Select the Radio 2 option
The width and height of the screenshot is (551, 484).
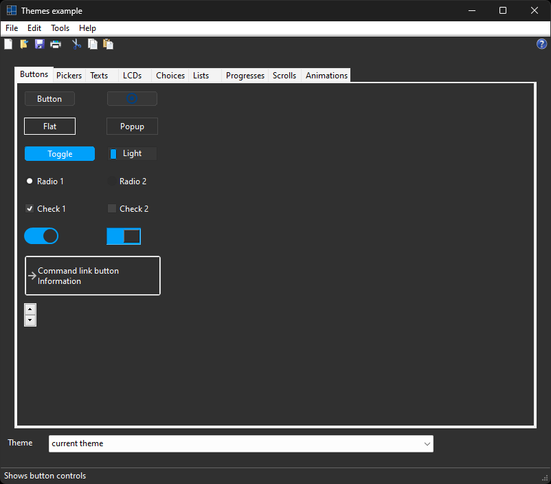(112, 181)
